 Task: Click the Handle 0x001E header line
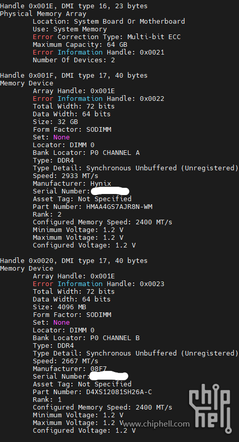(x=73, y=6)
